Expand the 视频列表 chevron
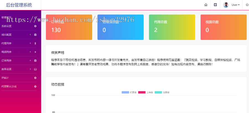Viewport: 249px width, 113px height. coord(30,52)
